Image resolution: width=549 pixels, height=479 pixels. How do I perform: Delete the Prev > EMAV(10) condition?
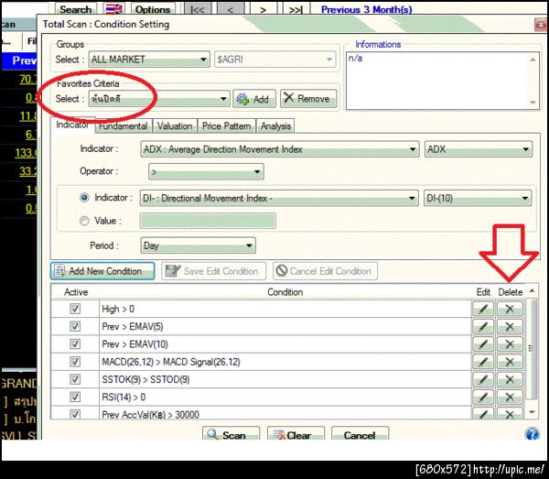point(510,344)
